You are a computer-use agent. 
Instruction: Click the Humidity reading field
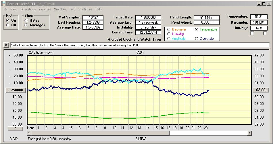point(259,28)
